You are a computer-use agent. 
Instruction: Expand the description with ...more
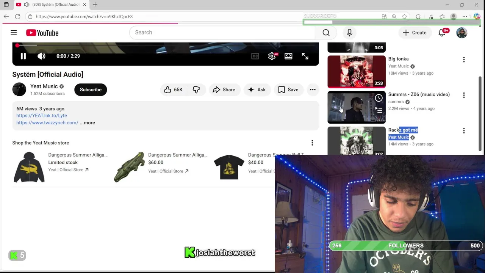[88, 122]
